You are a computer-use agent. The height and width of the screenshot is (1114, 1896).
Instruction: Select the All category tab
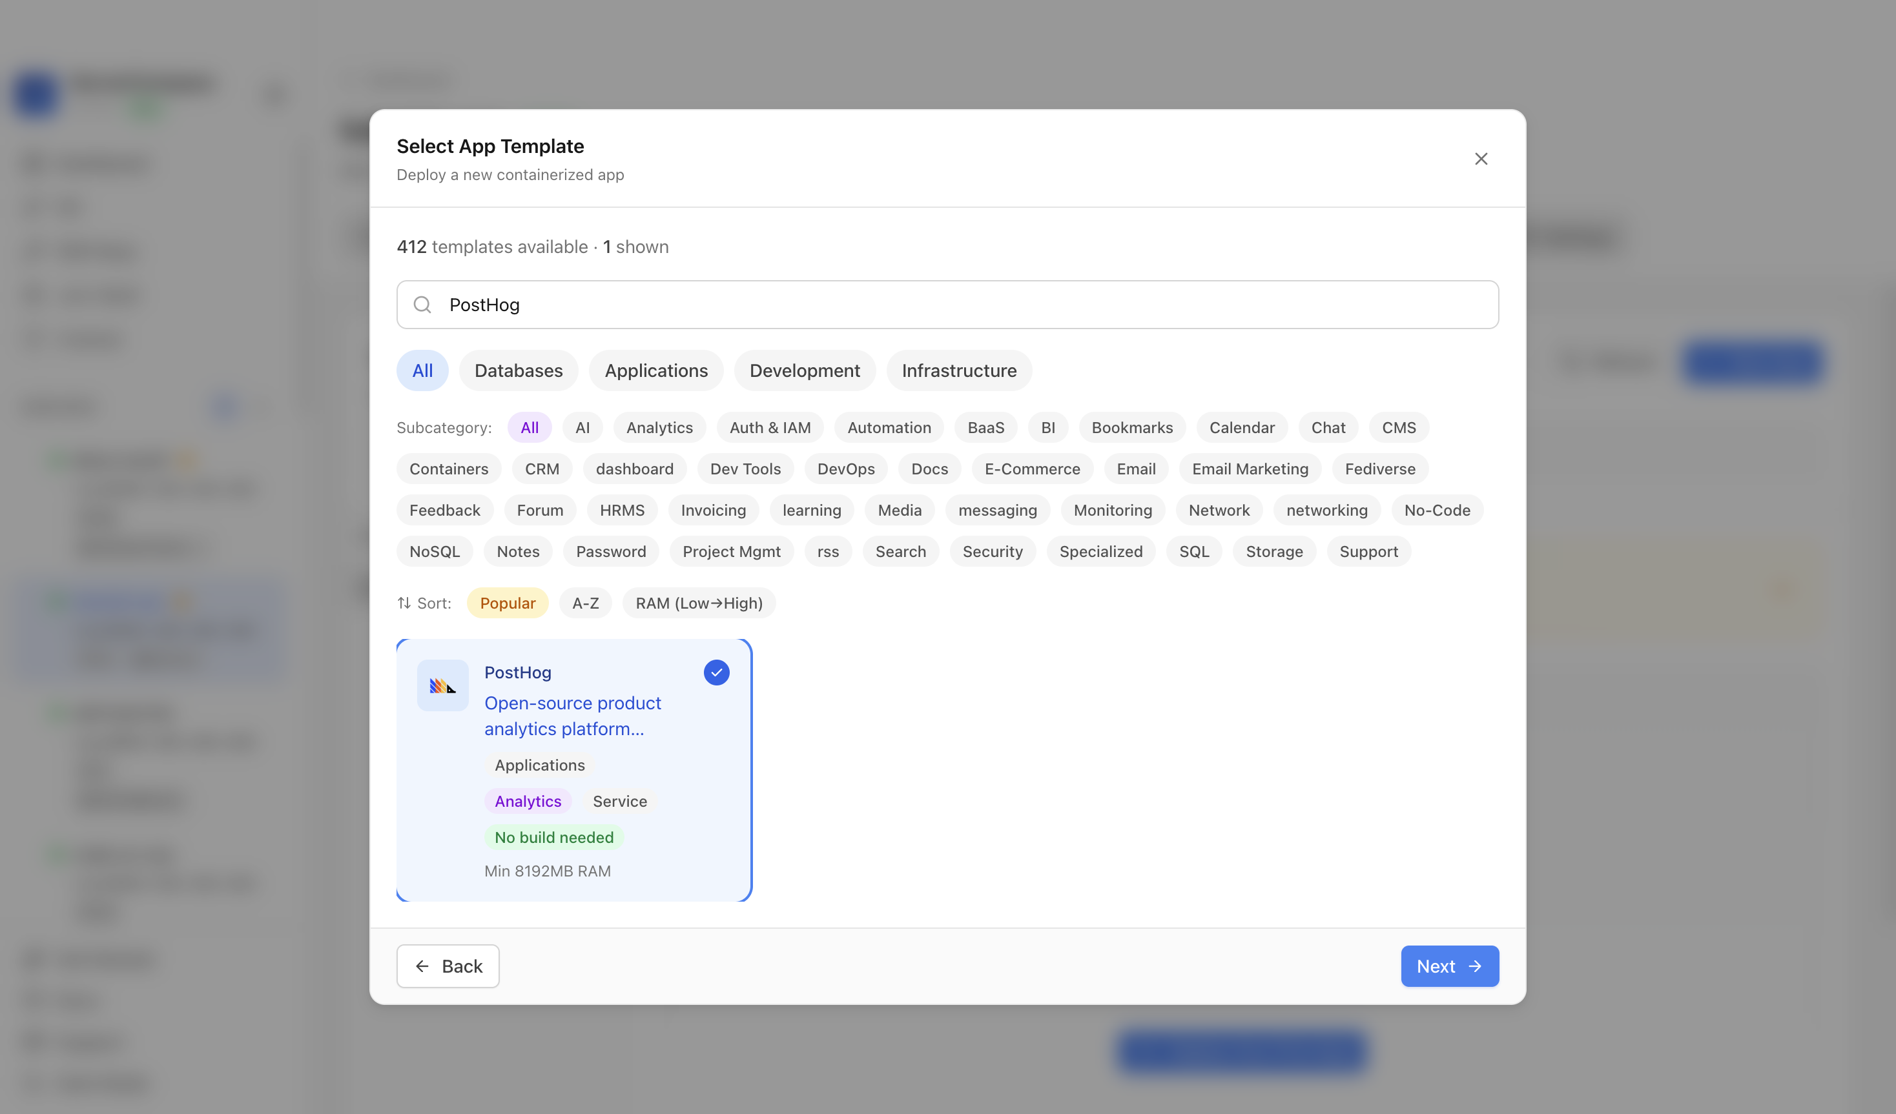coord(422,371)
